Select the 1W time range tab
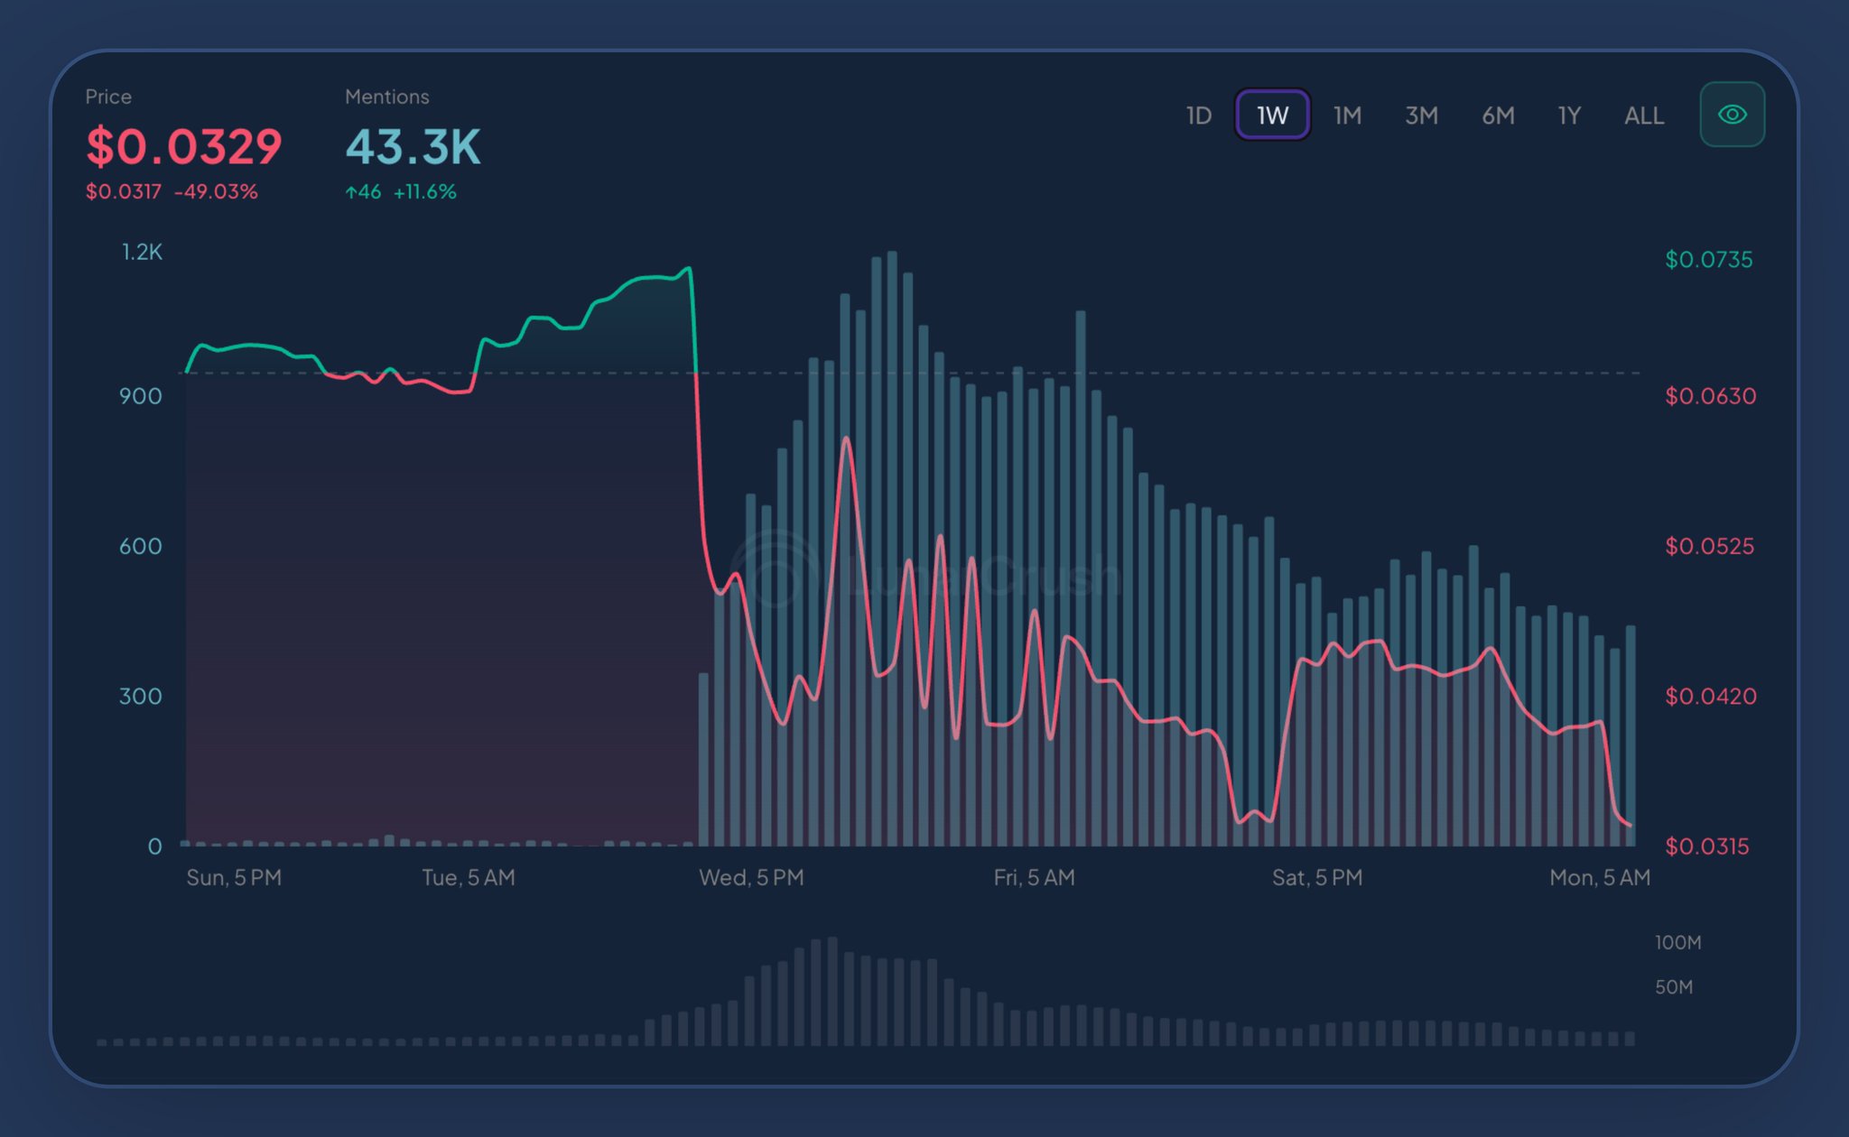The height and width of the screenshot is (1137, 1849). pyautogui.click(x=1272, y=116)
